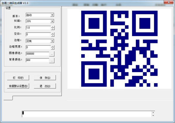Decrease the 边框宽度 value with down arrow

53,49
